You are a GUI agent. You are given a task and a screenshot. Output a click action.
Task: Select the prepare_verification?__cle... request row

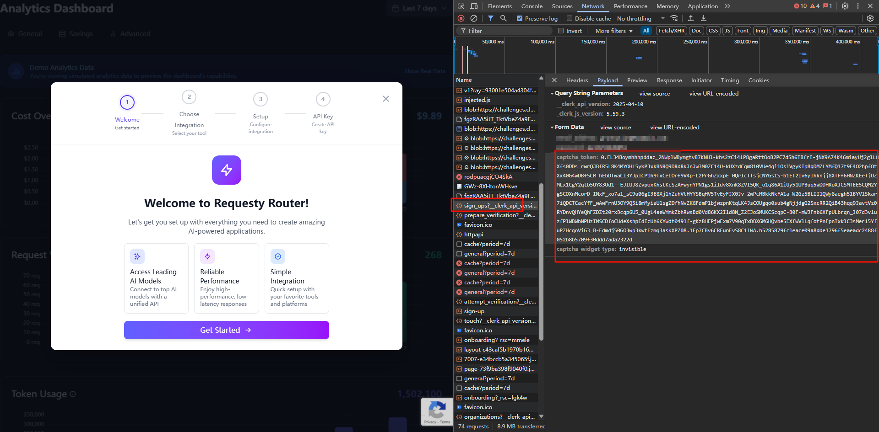tap(496, 215)
